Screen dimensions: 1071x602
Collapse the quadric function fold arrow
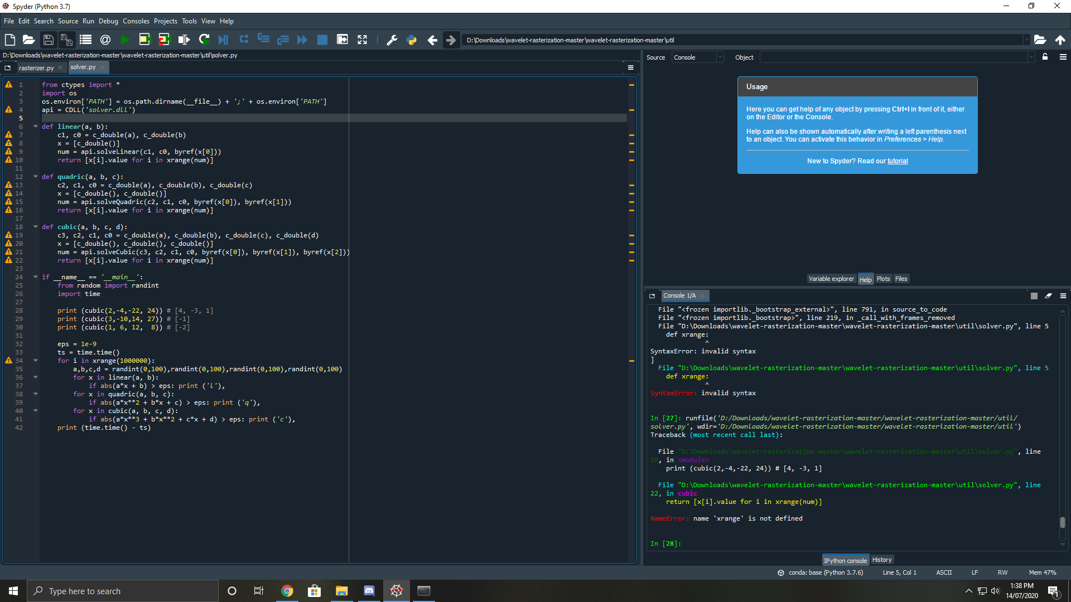pyautogui.click(x=36, y=177)
